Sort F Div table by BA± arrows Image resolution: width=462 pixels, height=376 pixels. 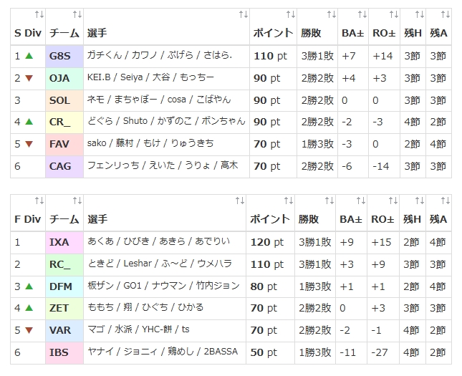pos(362,201)
